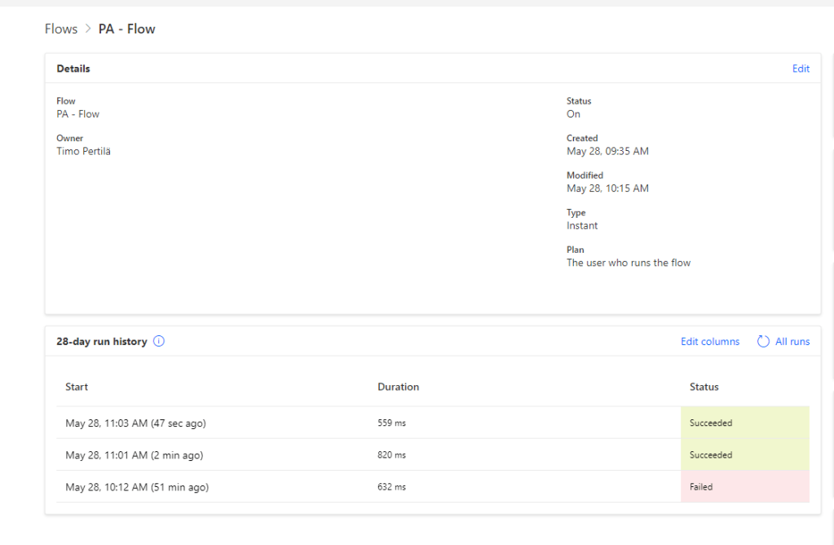Screen dimensions: 834x545
Task: Open Edit columns for run history
Action: click(x=710, y=342)
